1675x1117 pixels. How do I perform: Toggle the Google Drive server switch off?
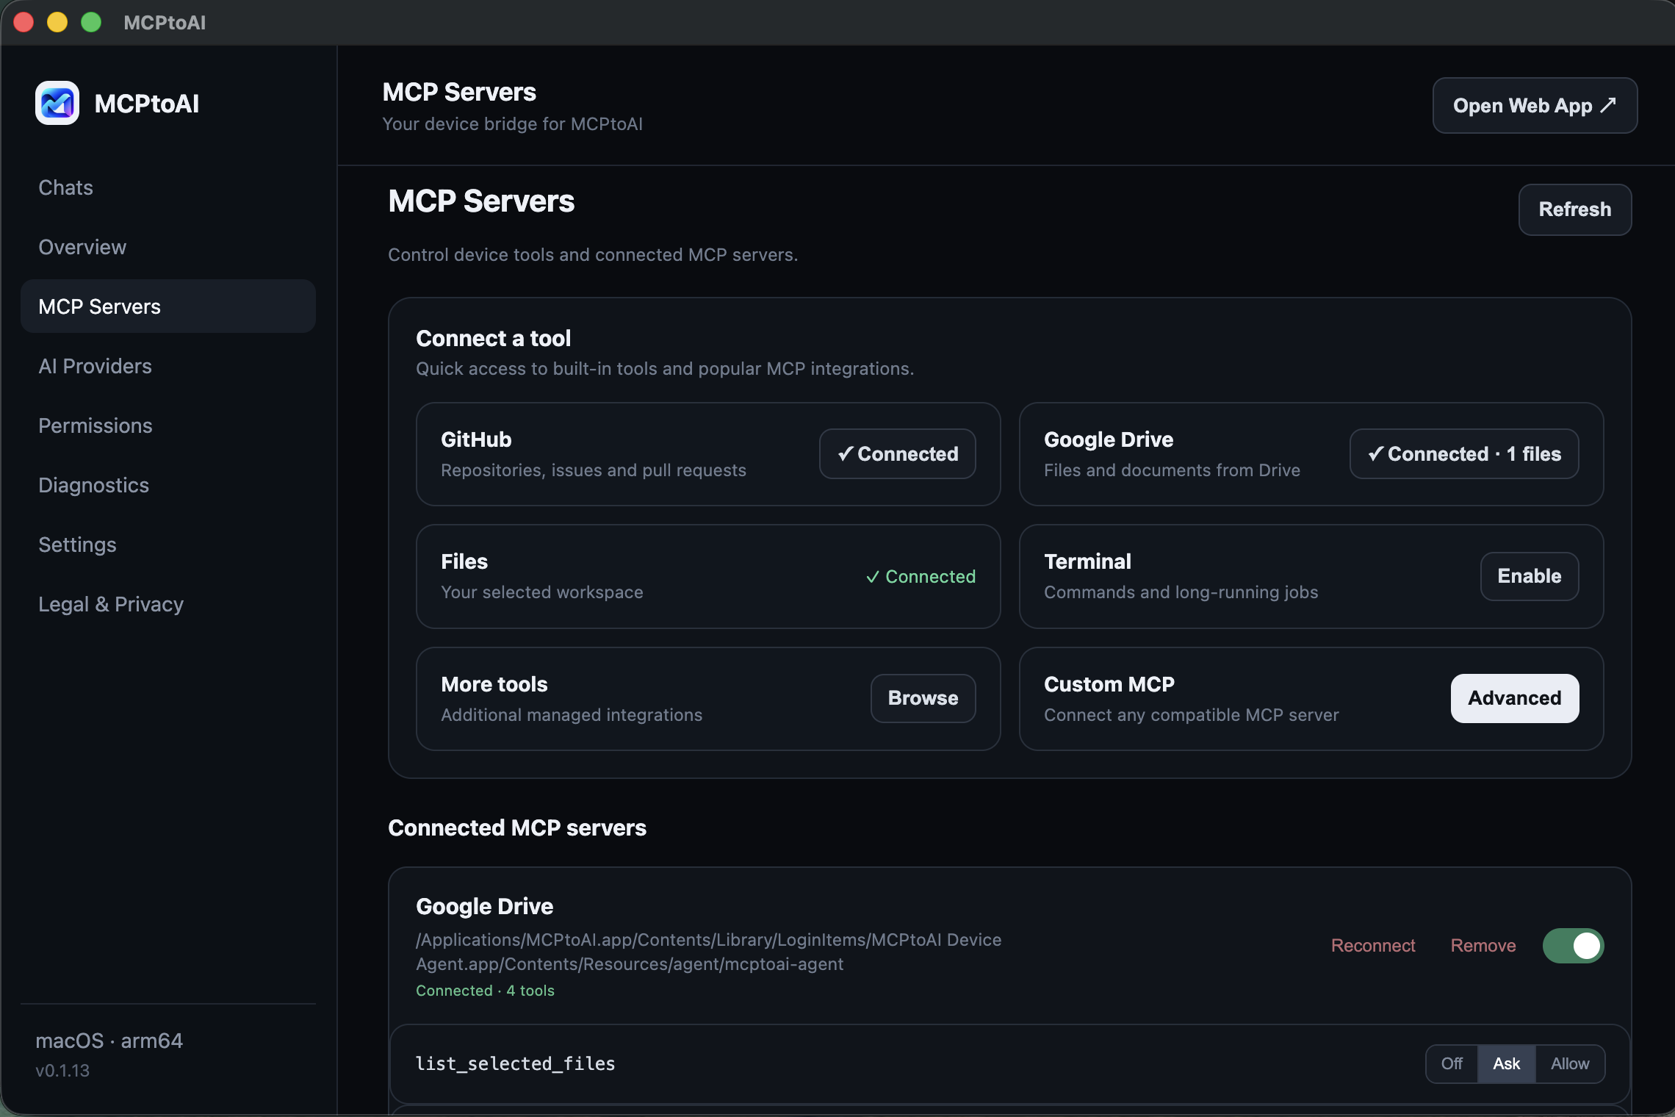pos(1573,946)
